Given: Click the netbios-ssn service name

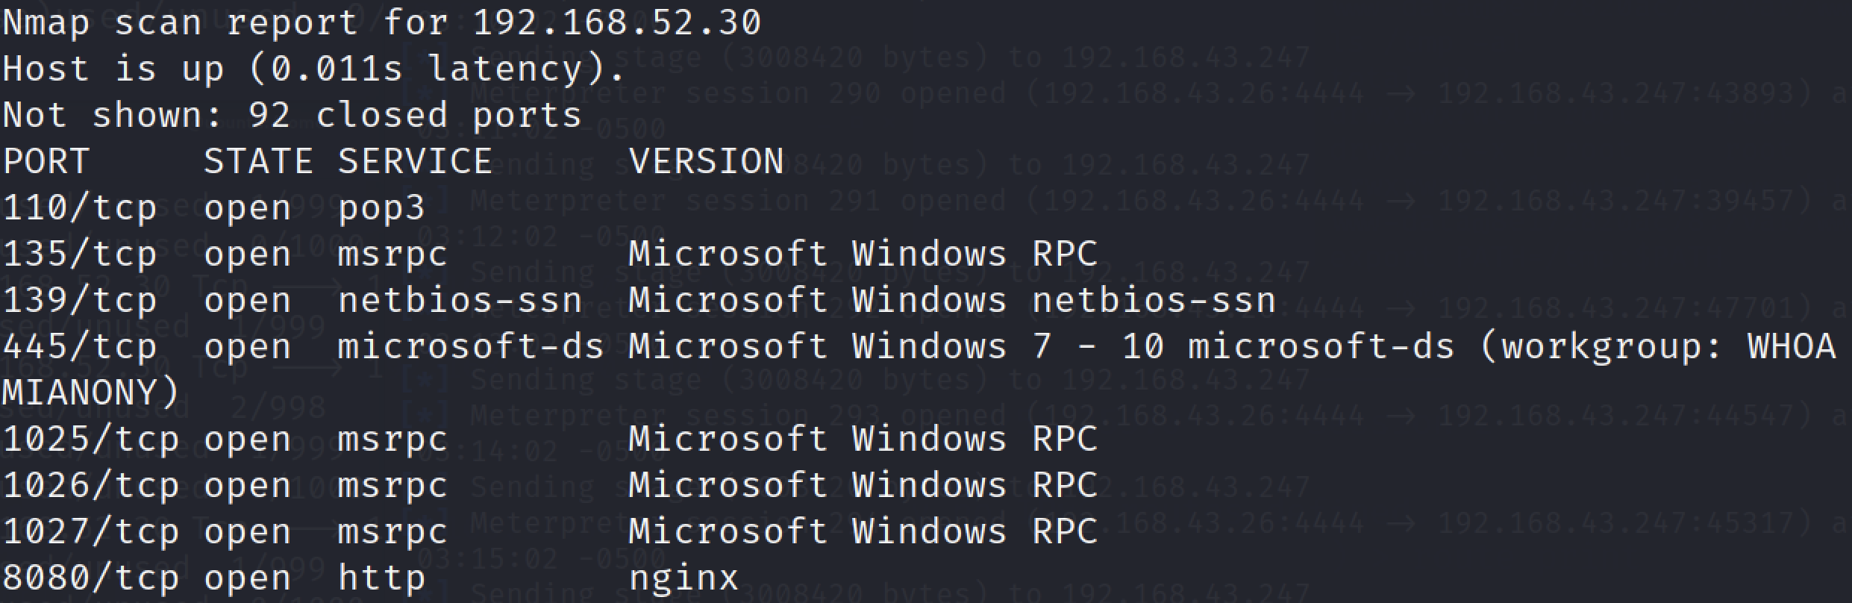Looking at the screenshot, I should tap(460, 300).
